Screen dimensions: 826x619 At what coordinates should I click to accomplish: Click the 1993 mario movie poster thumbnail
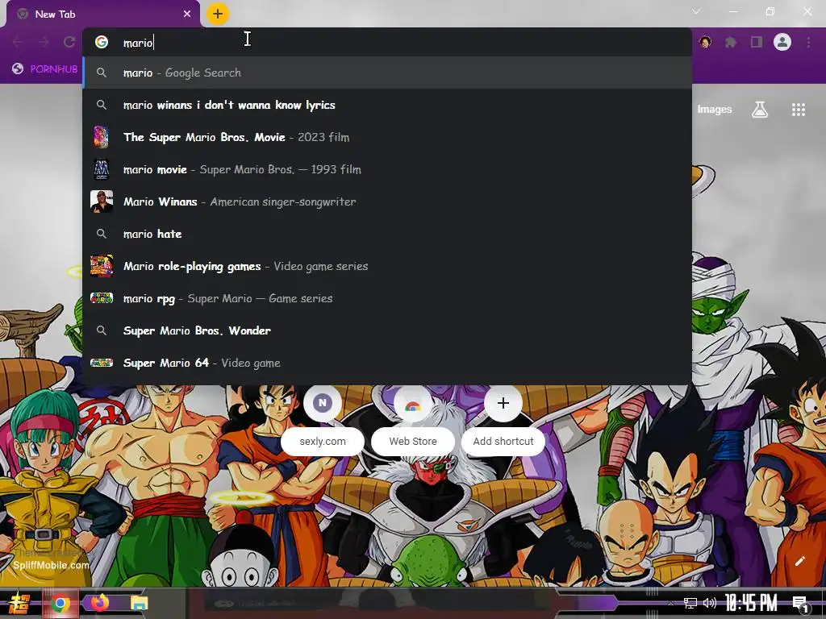[x=101, y=169]
